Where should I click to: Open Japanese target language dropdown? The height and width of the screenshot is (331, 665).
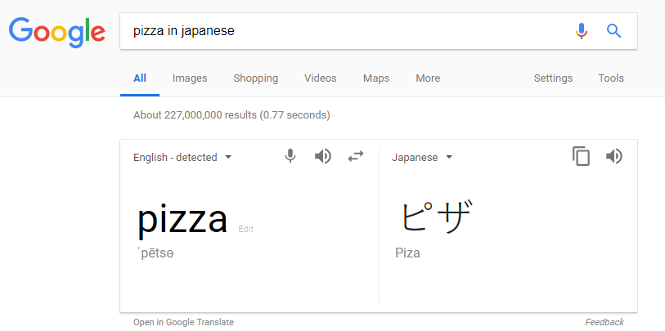coord(422,158)
